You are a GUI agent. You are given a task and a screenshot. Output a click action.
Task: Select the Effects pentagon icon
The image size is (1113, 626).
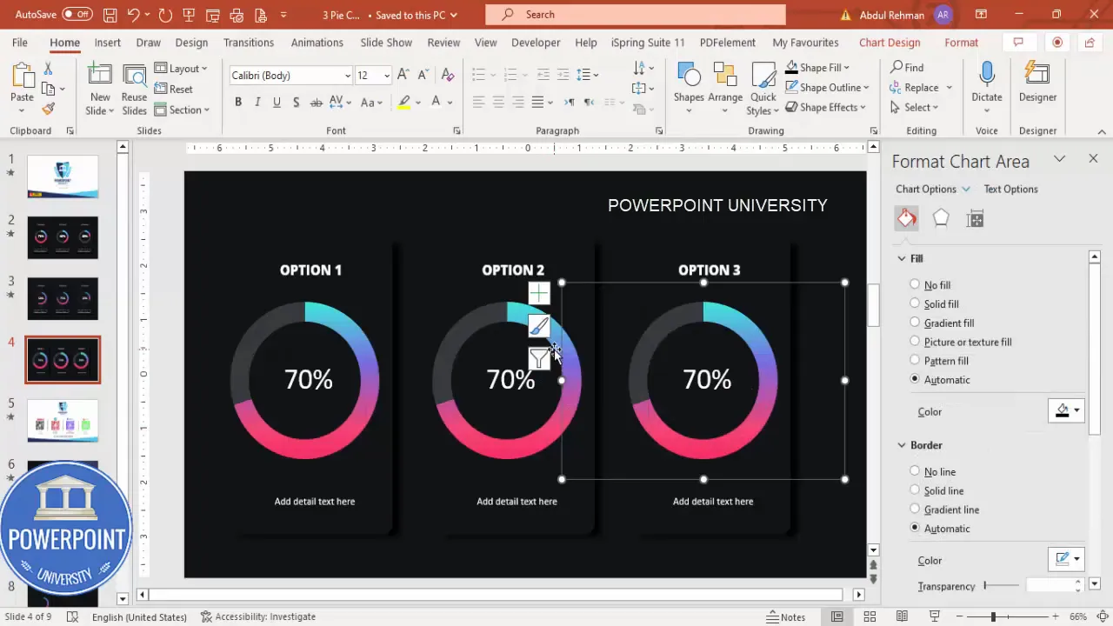(941, 218)
